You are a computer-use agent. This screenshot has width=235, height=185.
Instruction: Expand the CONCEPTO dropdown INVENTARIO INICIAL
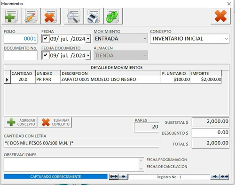click(x=226, y=39)
